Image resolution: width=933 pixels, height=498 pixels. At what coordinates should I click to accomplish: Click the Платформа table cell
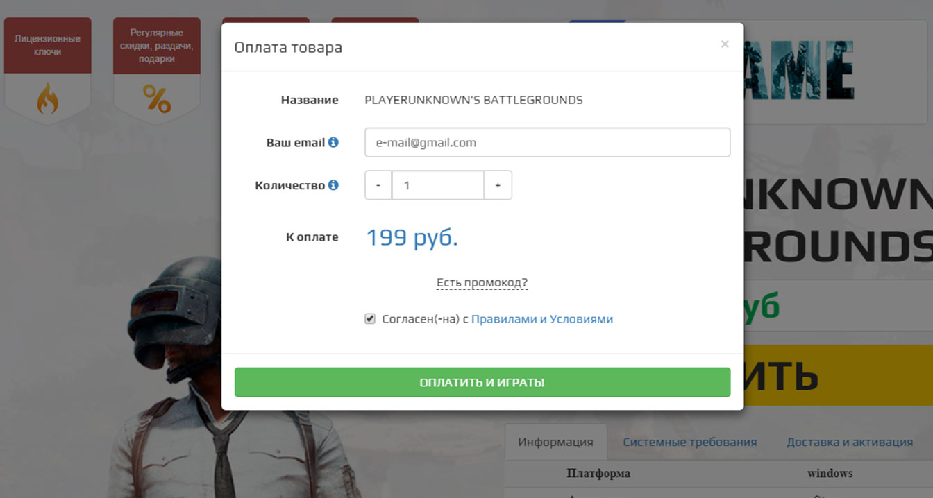pyautogui.click(x=598, y=474)
